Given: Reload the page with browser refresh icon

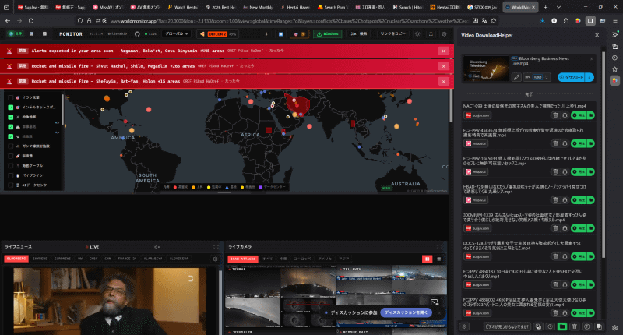Looking at the screenshot, I should [x=31, y=21].
